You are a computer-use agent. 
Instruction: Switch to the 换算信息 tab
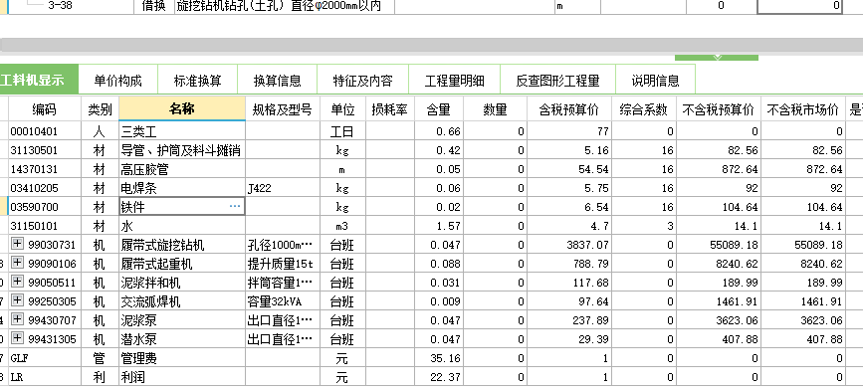coord(277,81)
